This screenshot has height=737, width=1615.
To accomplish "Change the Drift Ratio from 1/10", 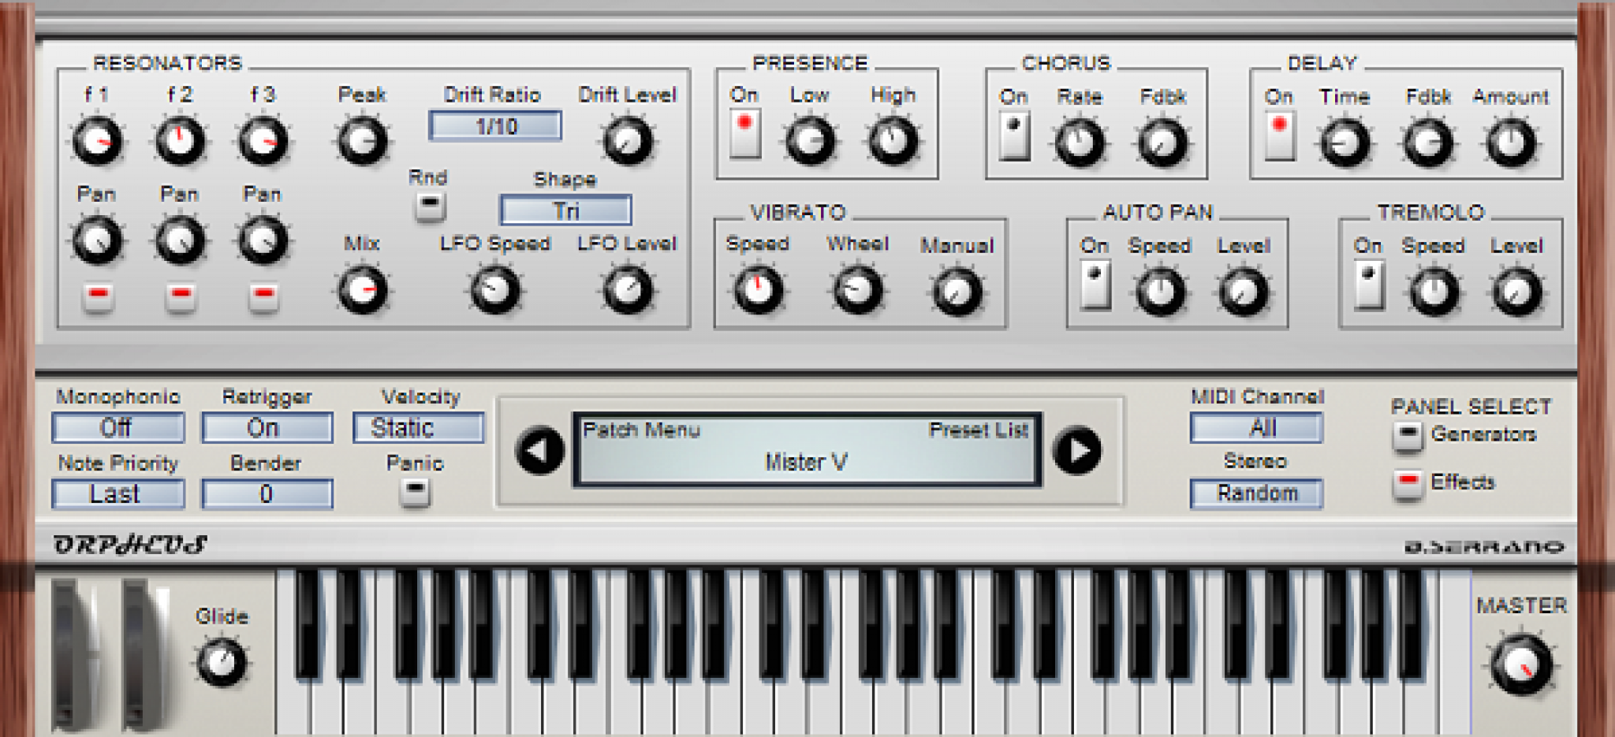I will [495, 125].
